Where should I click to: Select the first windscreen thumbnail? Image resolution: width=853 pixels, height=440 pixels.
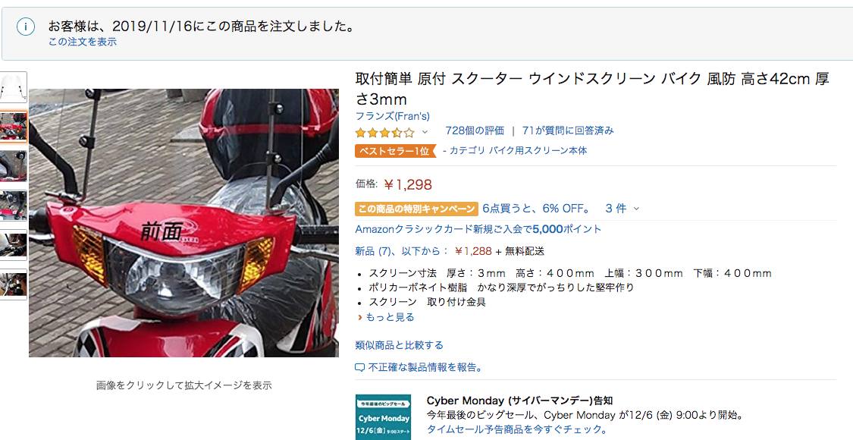[x=13, y=87]
